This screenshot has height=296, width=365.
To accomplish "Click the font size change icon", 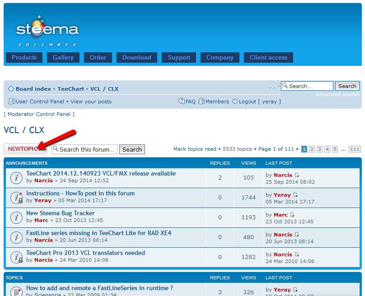I will [274, 87].
